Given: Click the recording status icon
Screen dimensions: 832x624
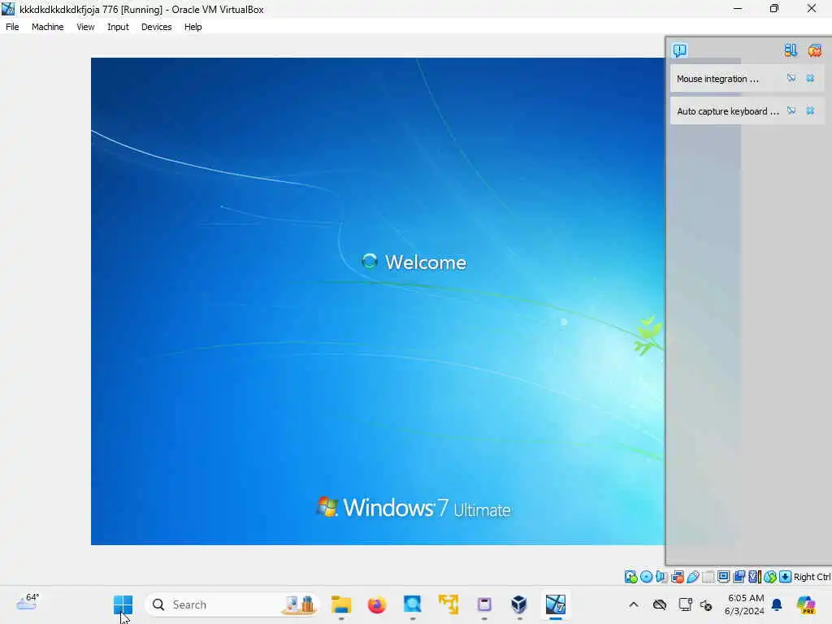Looking at the screenshot, I should pos(739,577).
